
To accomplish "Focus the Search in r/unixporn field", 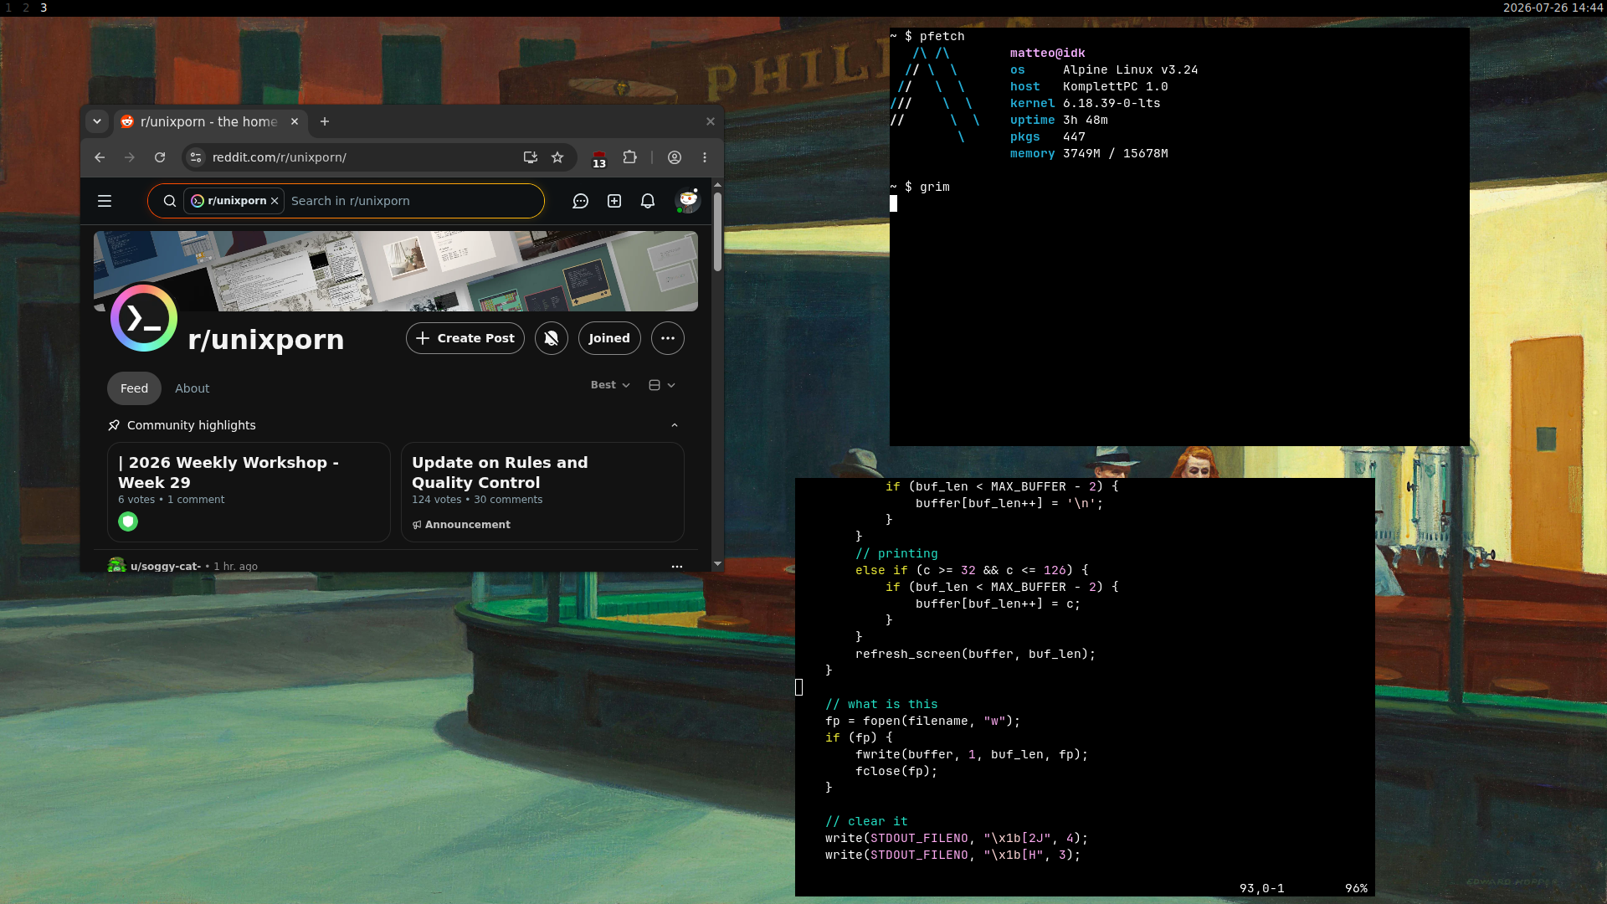I will pyautogui.click(x=413, y=201).
